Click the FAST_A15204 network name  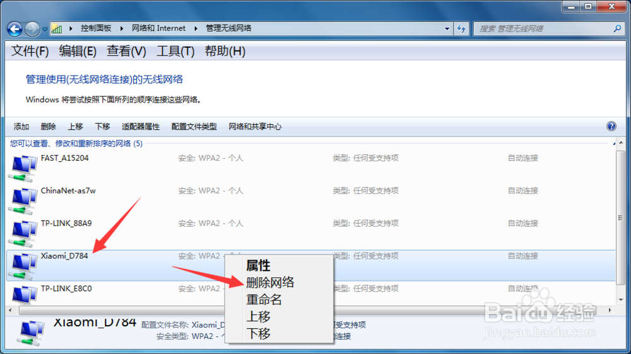click(x=64, y=158)
